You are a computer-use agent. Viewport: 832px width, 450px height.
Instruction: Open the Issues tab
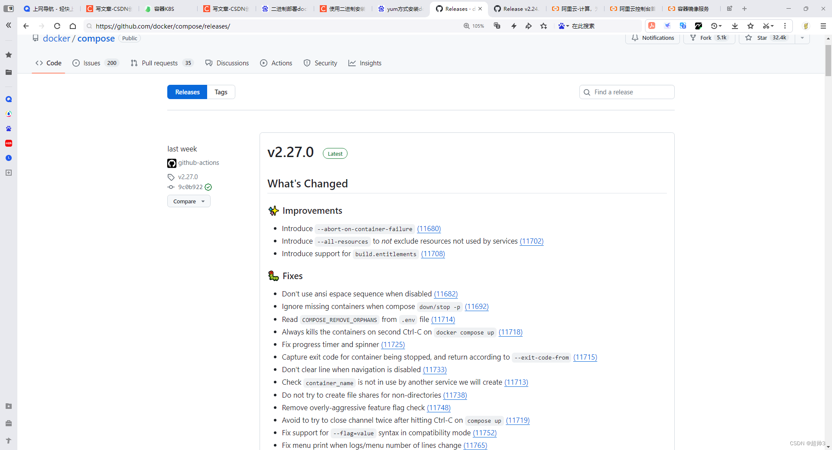click(95, 63)
